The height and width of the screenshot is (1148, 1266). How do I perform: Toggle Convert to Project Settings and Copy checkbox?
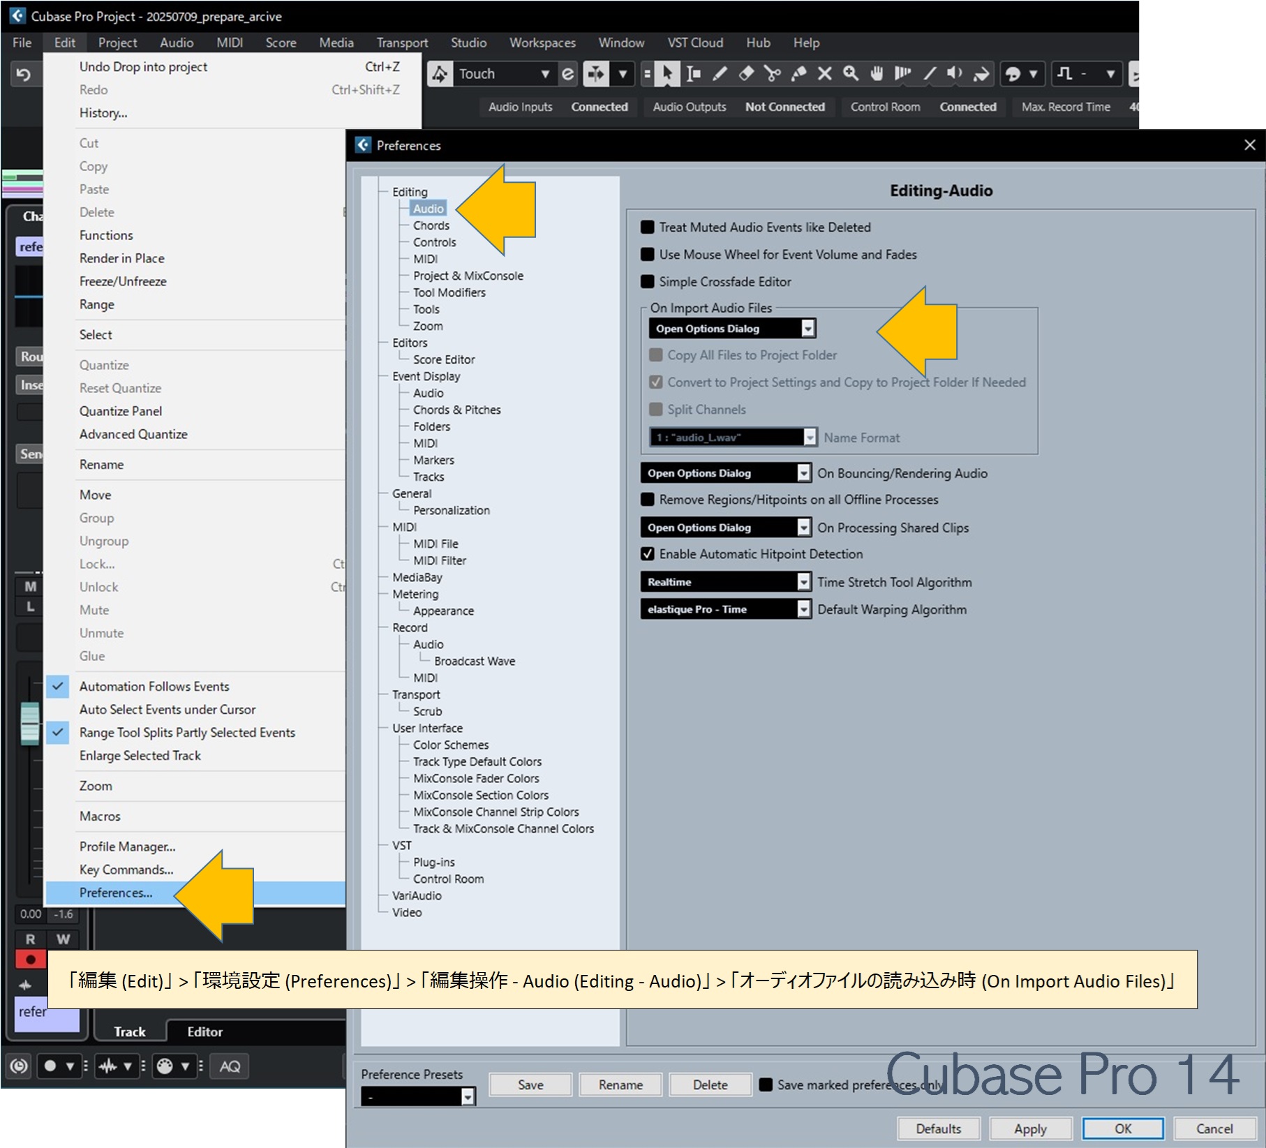tap(656, 382)
